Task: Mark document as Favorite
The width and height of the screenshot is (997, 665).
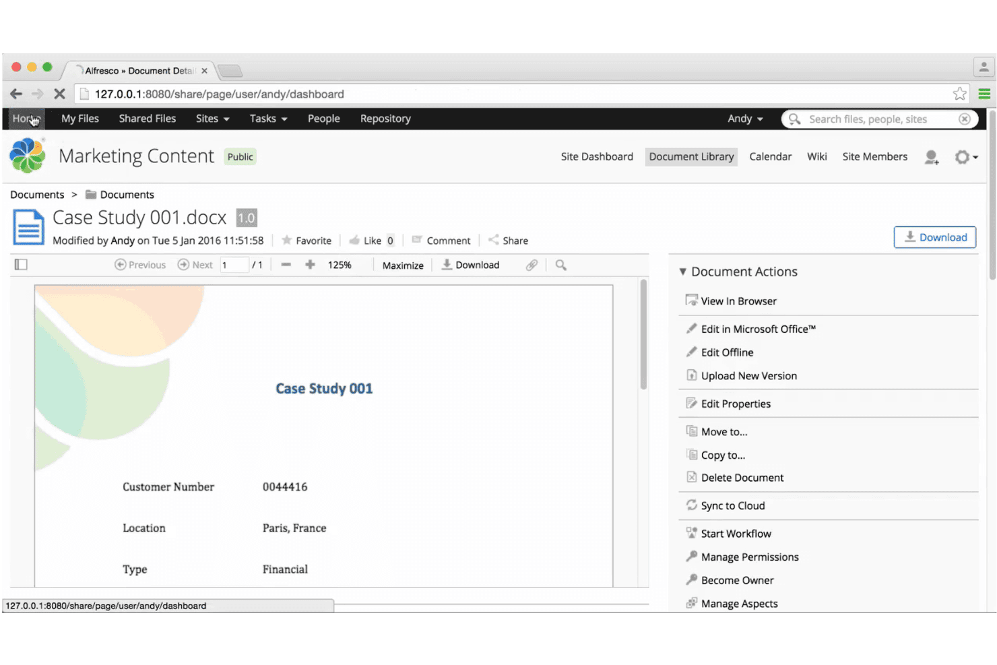Action: point(307,241)
